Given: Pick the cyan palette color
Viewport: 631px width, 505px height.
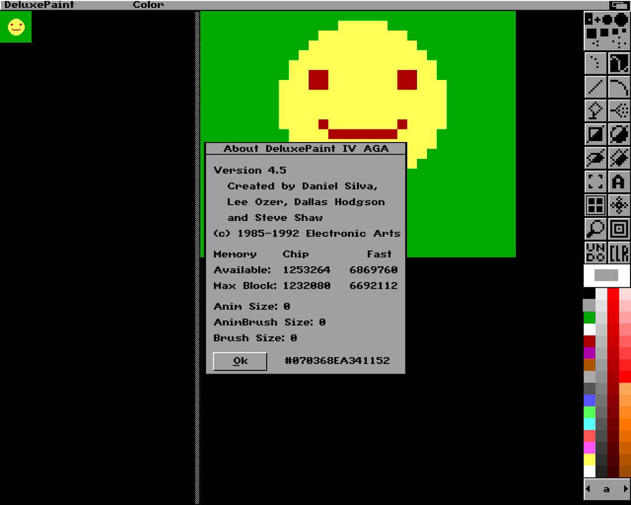Looking at the screenshot, I should (589, 424).
